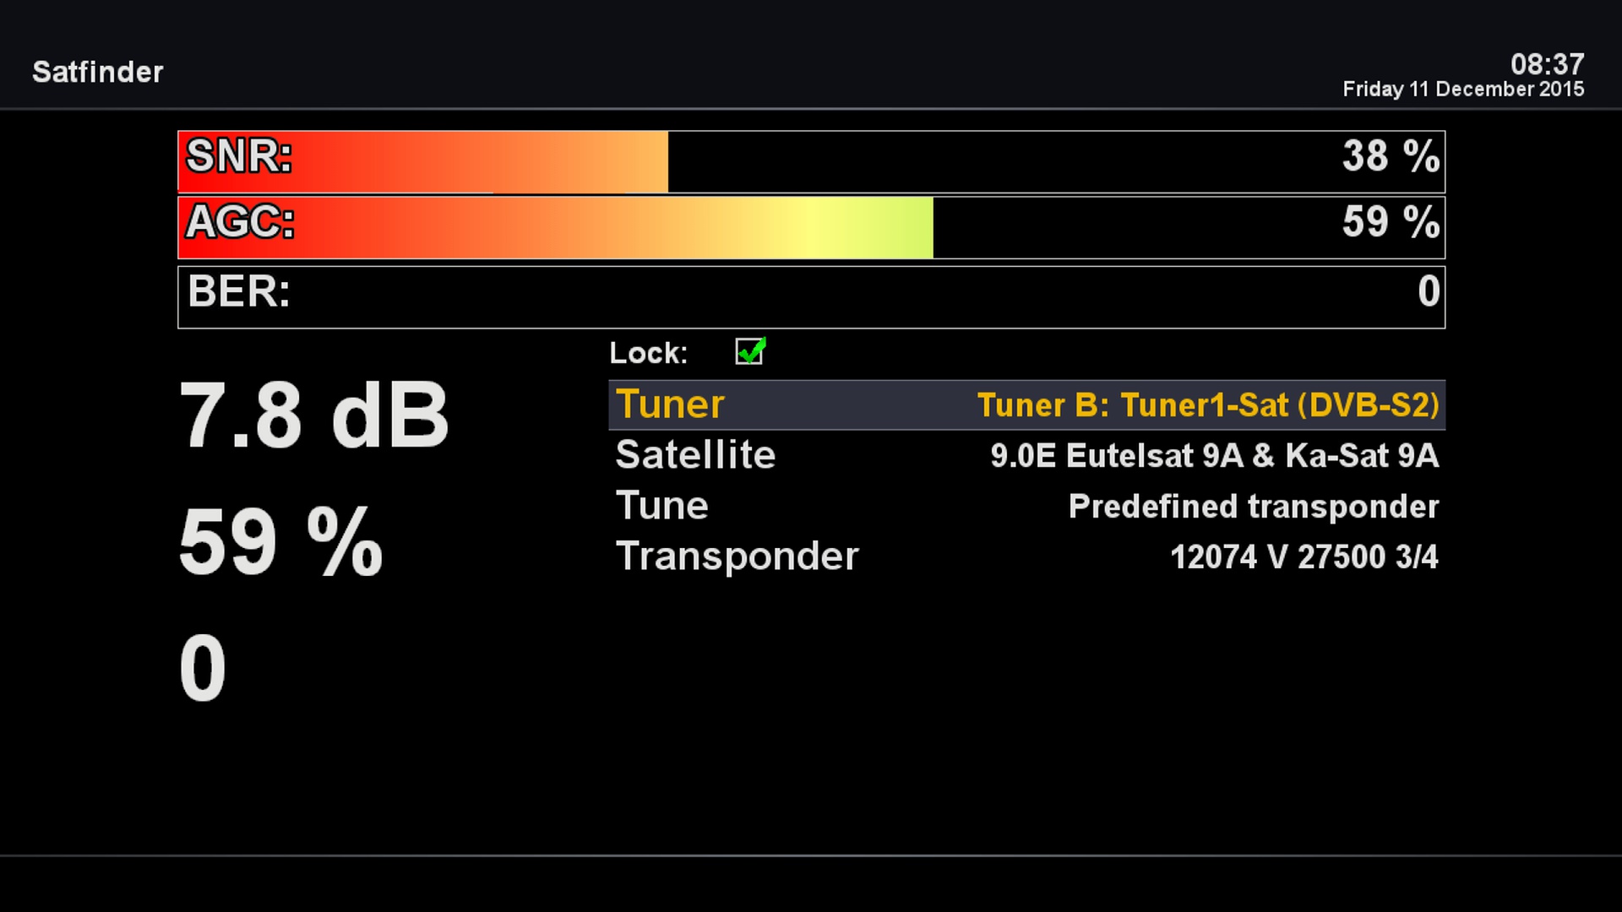
Task: Change Tuner B: Tuner1-Sat (DVB-S2) value
Action: pos(1208,405)
